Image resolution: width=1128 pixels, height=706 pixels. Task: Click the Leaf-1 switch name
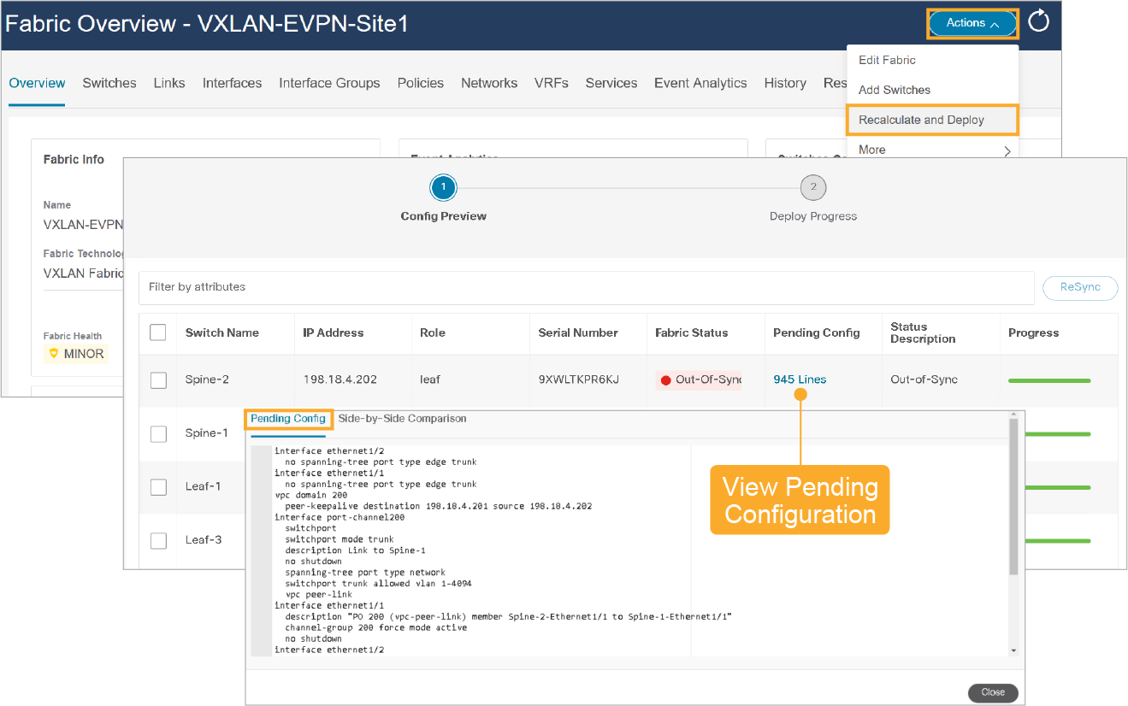tap(204, 486)
